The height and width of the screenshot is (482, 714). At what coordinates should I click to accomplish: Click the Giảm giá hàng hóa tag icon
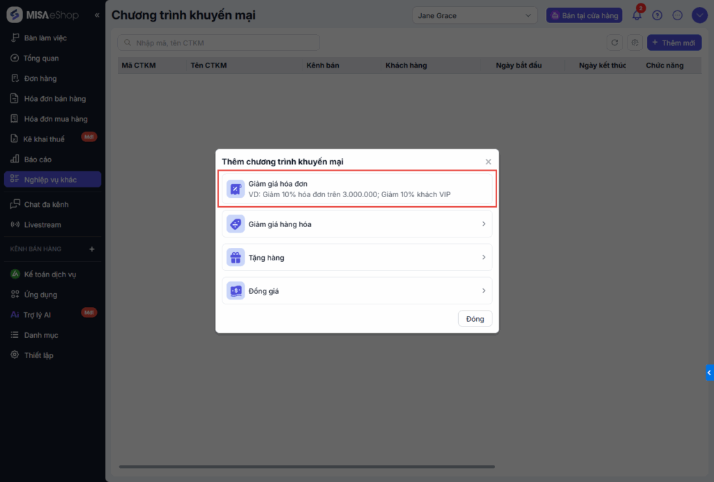pos(236,224)
